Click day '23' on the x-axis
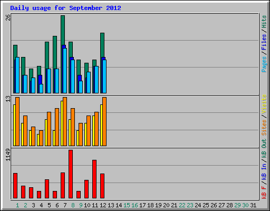This screenshot has width=270, height=211. [190, 205]
